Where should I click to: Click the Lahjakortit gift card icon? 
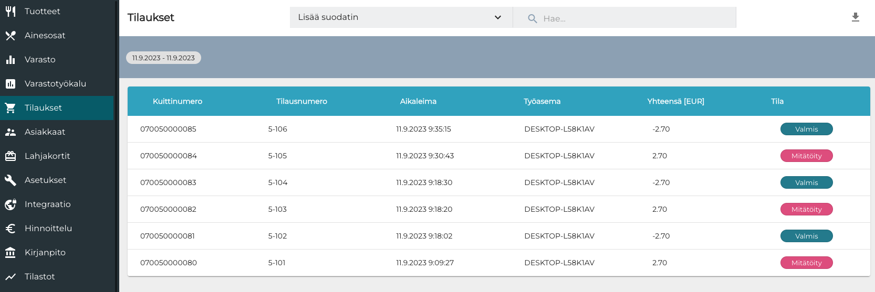tap(11, 156)
